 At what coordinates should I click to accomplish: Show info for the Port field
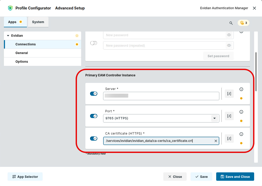point(241,112)
